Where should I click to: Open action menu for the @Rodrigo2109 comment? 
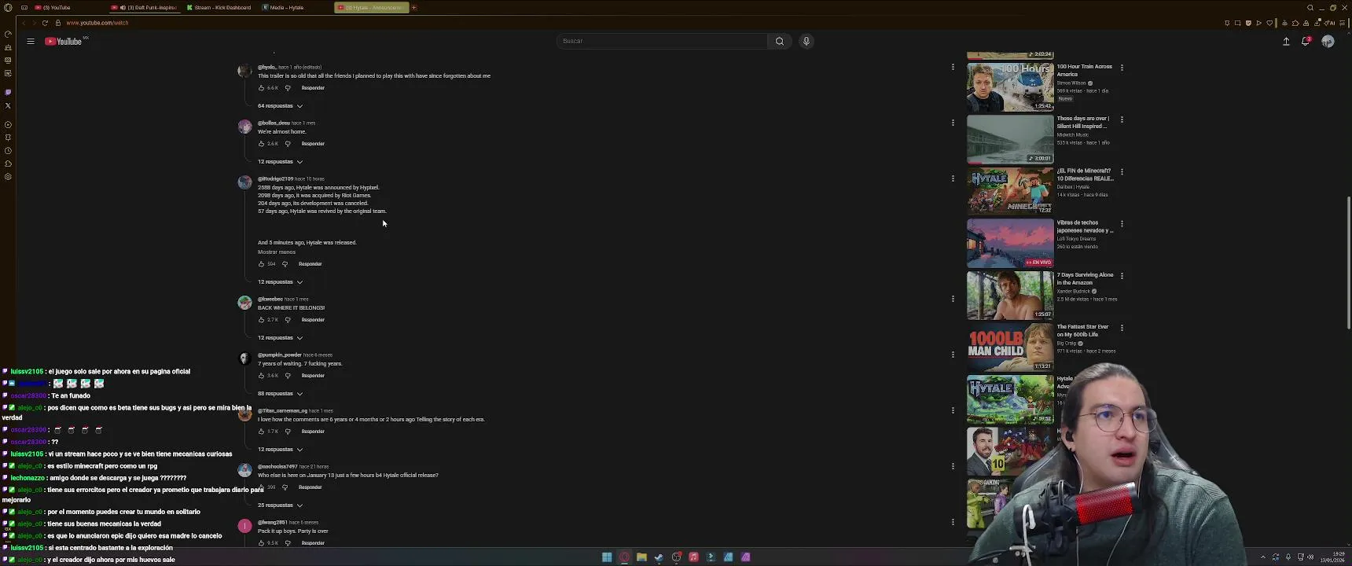point(953,178)
